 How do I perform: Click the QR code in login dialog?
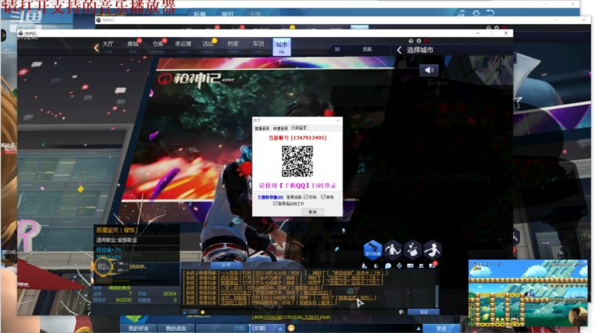(297, 162)
